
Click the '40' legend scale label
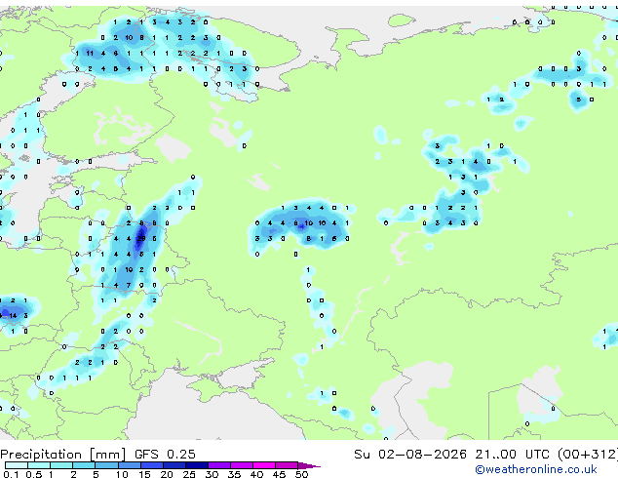coord(256,474)
